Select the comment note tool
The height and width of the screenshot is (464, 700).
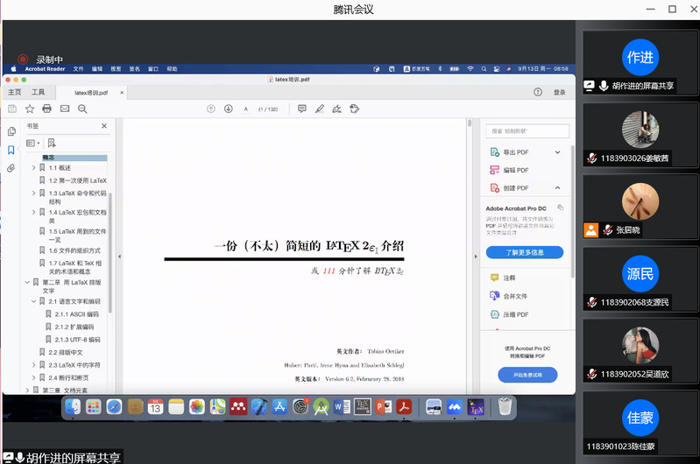(301, 109)
